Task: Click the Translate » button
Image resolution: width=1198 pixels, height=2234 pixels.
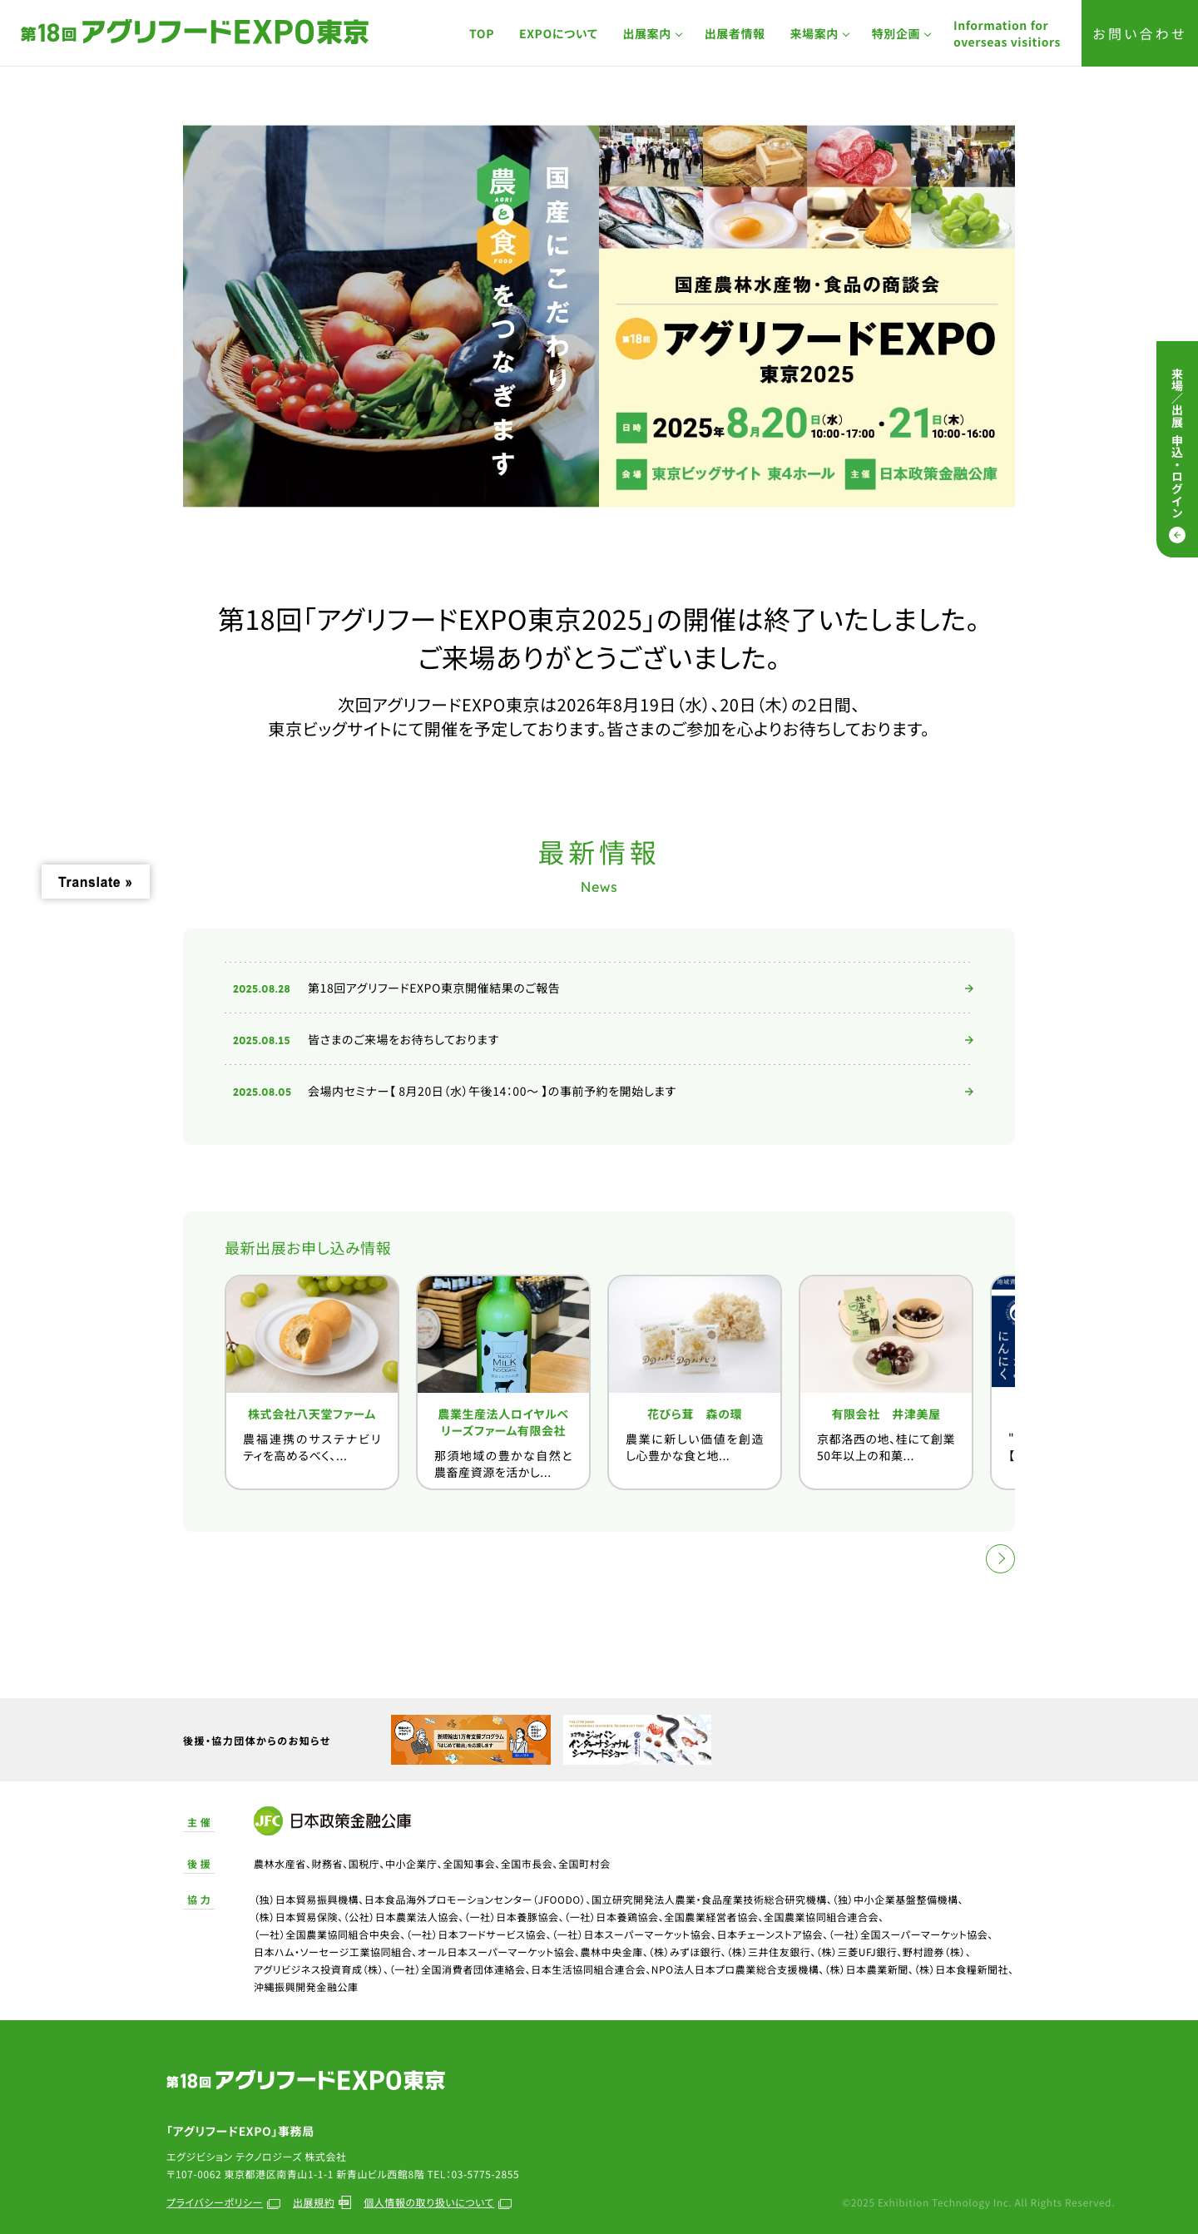Action: tap(96, 881)
